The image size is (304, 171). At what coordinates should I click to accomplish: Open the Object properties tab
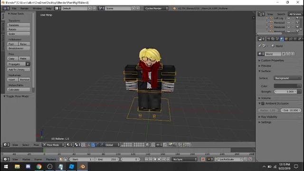click(x=286, y=39)
